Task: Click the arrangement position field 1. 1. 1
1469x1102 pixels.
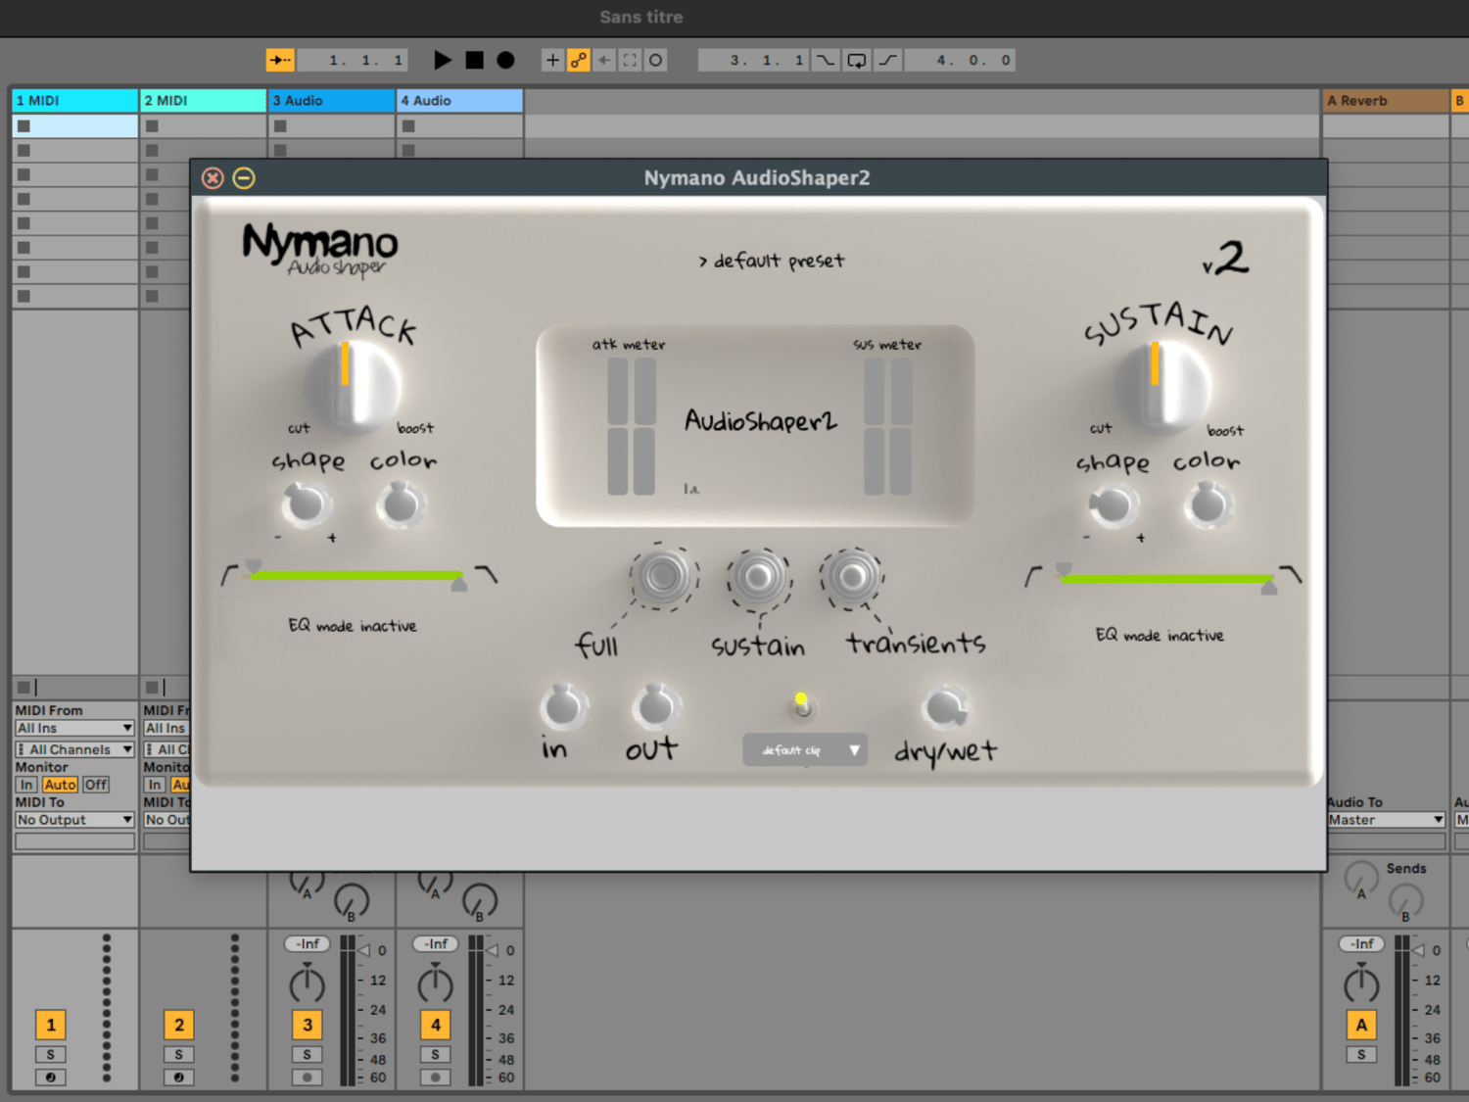Action: pyautogui.click(x=352, y=60)
